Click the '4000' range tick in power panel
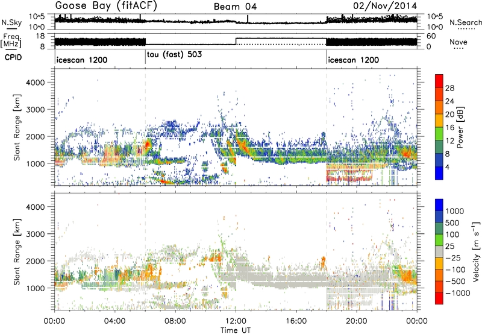 (35, 83)
